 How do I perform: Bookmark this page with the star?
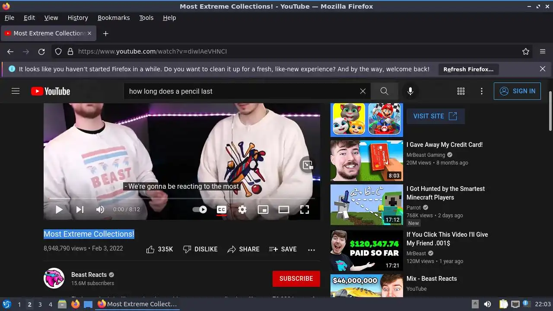click(526, 51)
